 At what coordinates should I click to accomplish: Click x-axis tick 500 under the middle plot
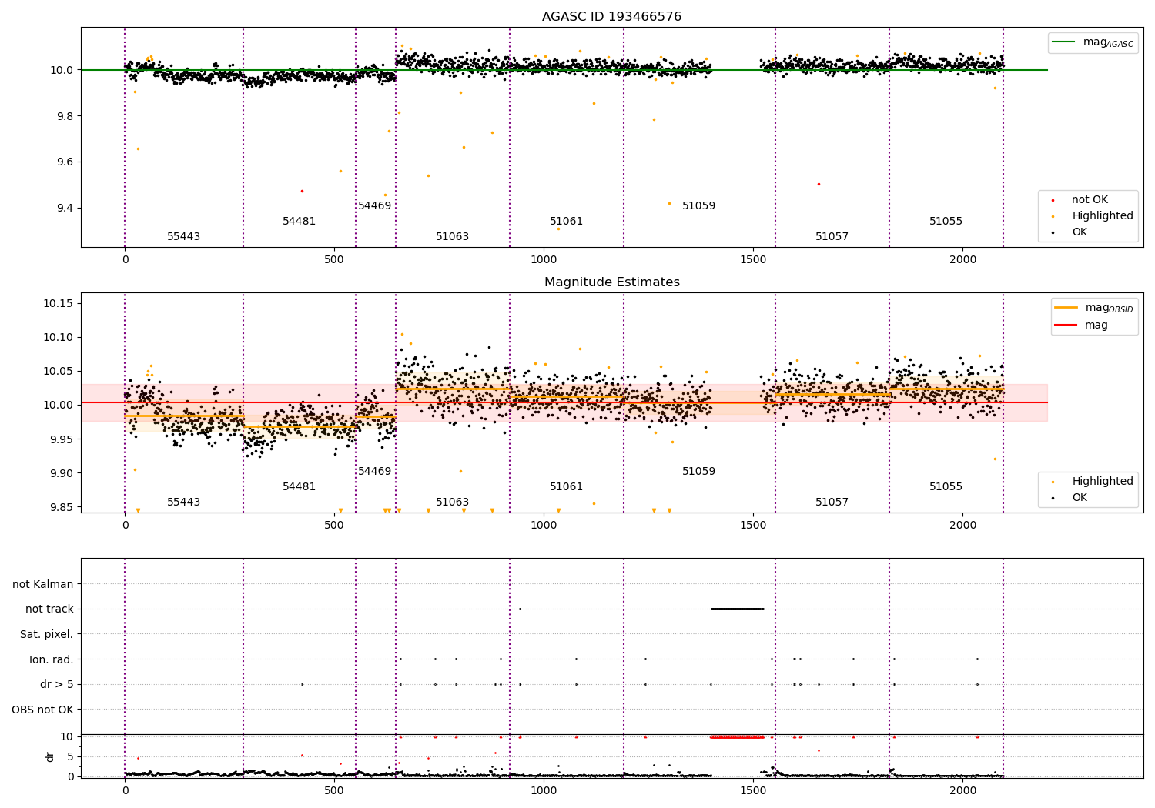coord(334,526)
